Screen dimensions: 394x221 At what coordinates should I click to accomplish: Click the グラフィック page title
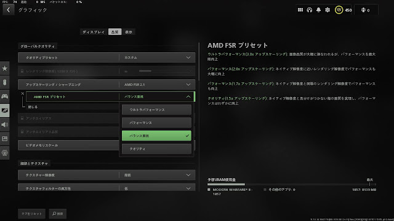click(x=33, y=10)
